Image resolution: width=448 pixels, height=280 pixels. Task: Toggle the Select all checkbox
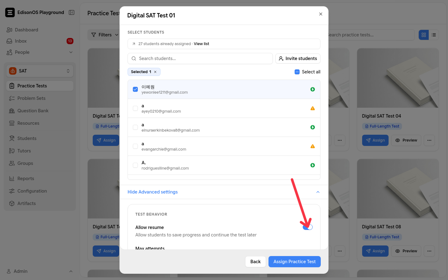297,72
